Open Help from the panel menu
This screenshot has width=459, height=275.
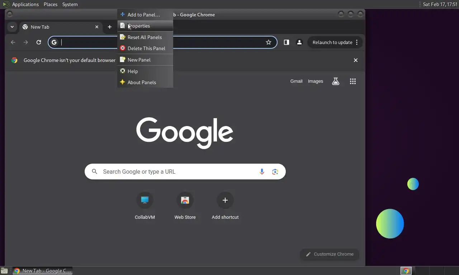pyautogui.click(x=145, y=71)
